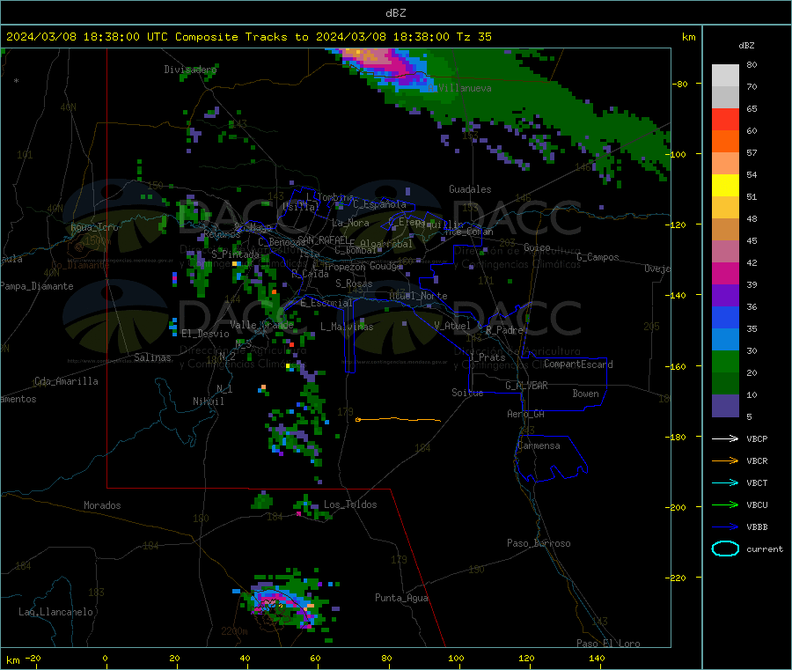Click the 'Punta_Agua' map label

[401, 598]
